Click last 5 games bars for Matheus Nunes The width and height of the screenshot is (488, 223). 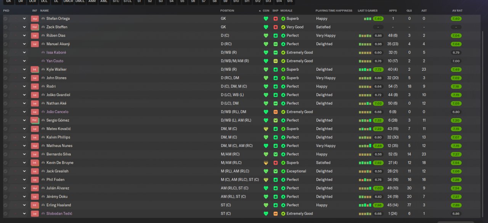pyautogui.click(x=365, y=146)
